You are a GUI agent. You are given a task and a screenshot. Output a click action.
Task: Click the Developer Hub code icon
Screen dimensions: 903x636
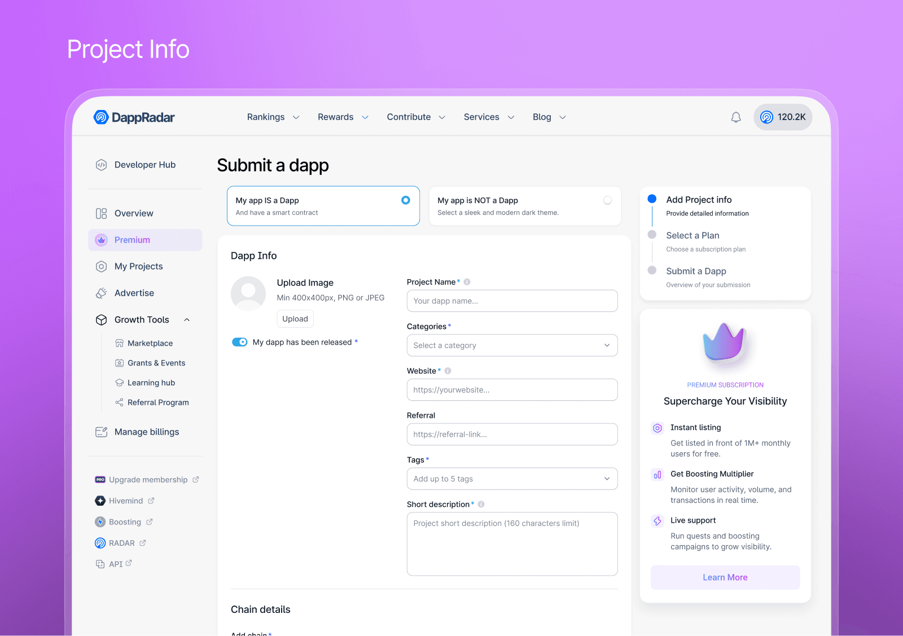pos(102,165)
